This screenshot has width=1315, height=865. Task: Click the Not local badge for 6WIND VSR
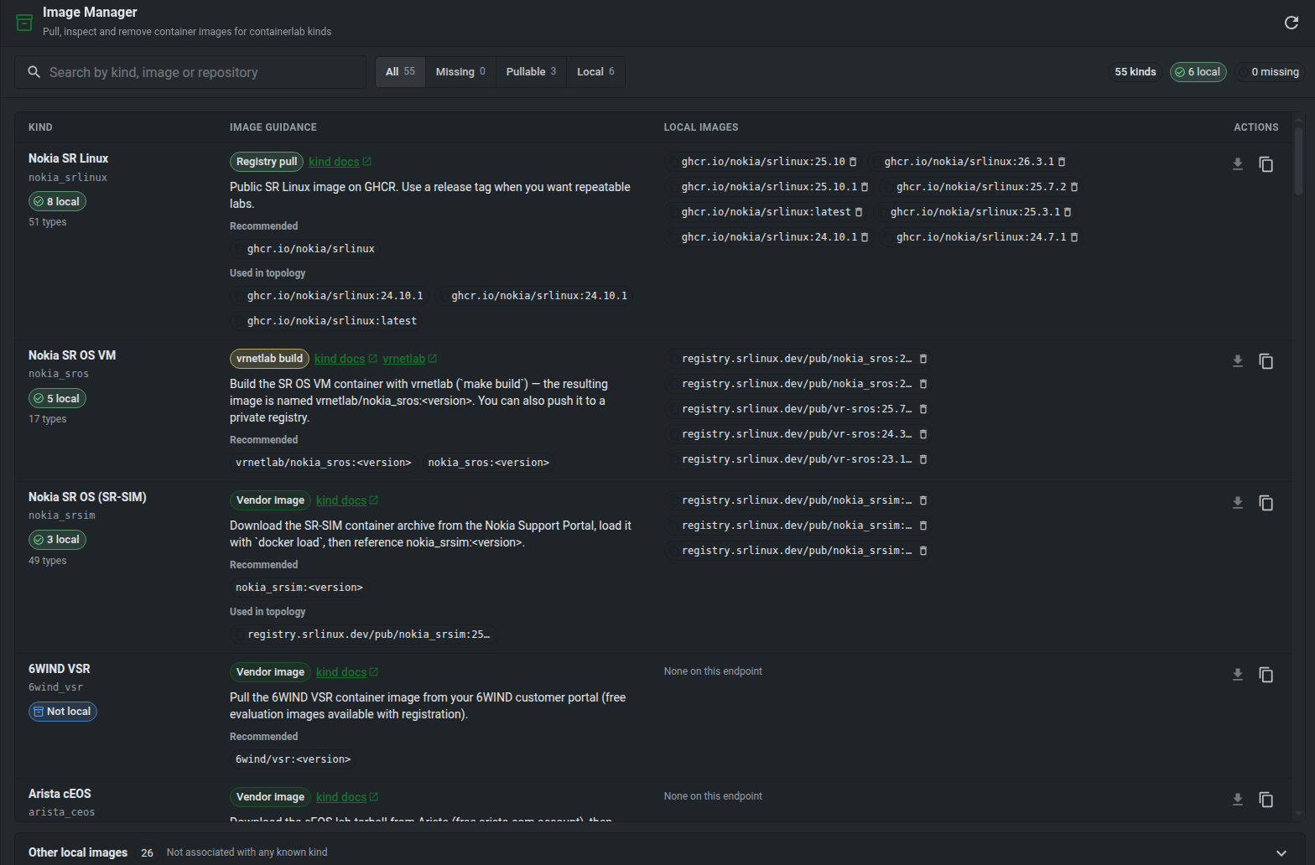(x=63, y=712)
